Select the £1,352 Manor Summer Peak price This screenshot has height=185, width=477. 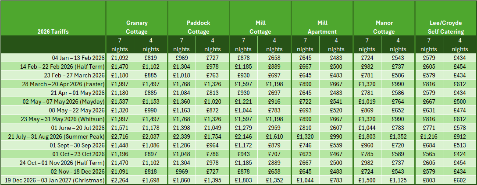(398, 137)
